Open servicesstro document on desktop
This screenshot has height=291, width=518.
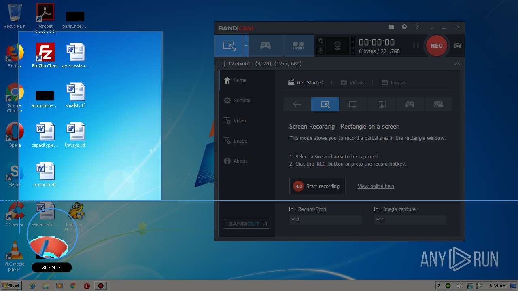[x=75, y=56]
